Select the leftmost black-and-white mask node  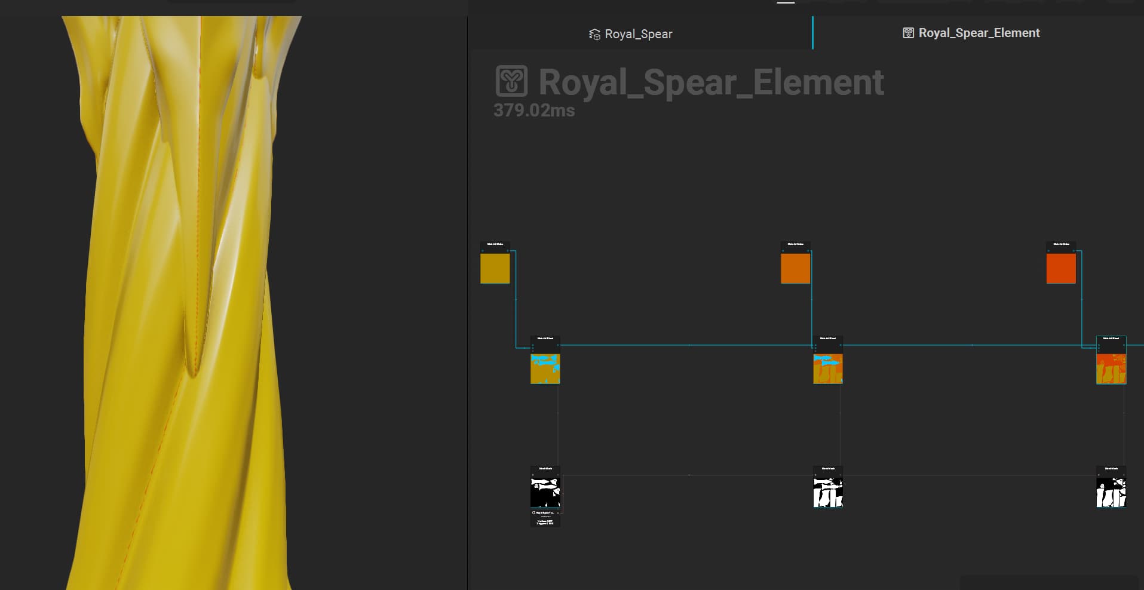(x=545, y=493)
